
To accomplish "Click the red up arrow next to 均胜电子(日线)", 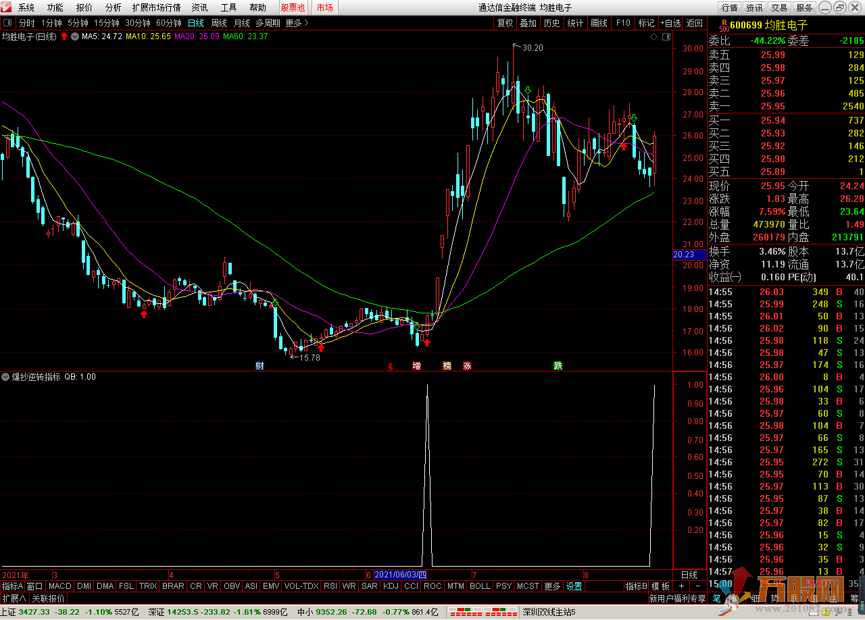I will [64, 36].
